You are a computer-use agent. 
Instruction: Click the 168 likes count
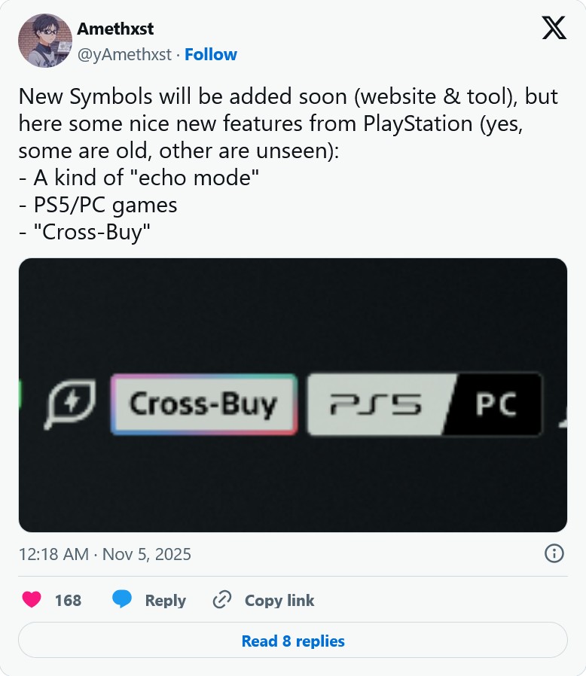(68, 600)
